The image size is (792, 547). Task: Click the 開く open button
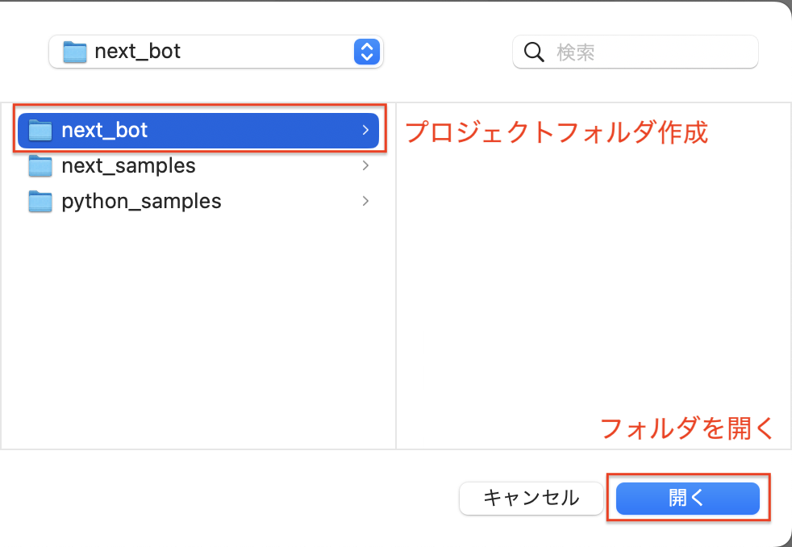pos(687,498)
